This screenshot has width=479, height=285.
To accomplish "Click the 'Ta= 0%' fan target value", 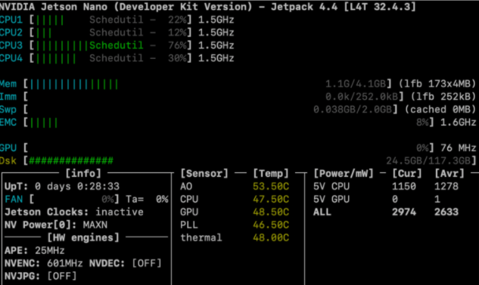I will 147,200.
